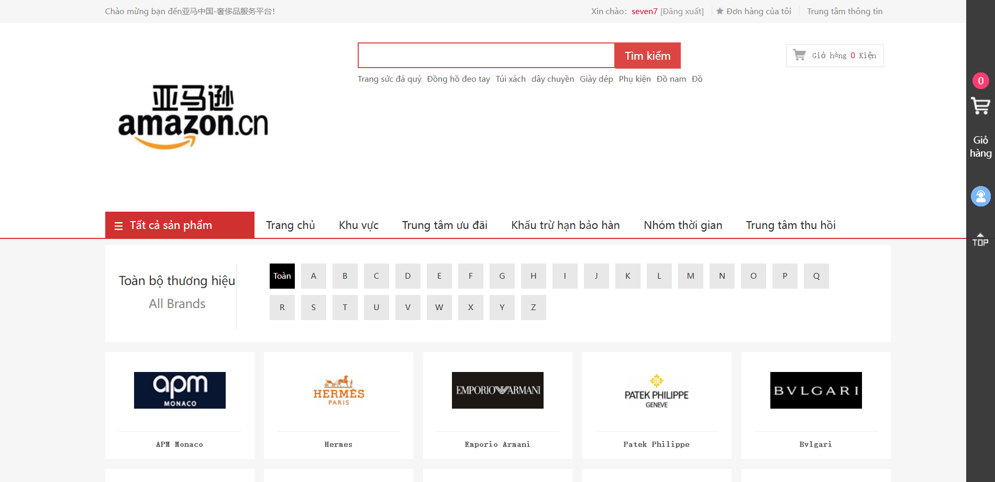Select Đồng hồ đeo tay search suggestion
The image size is (995, 482).
pyautogui.click(x=458, y=79)
